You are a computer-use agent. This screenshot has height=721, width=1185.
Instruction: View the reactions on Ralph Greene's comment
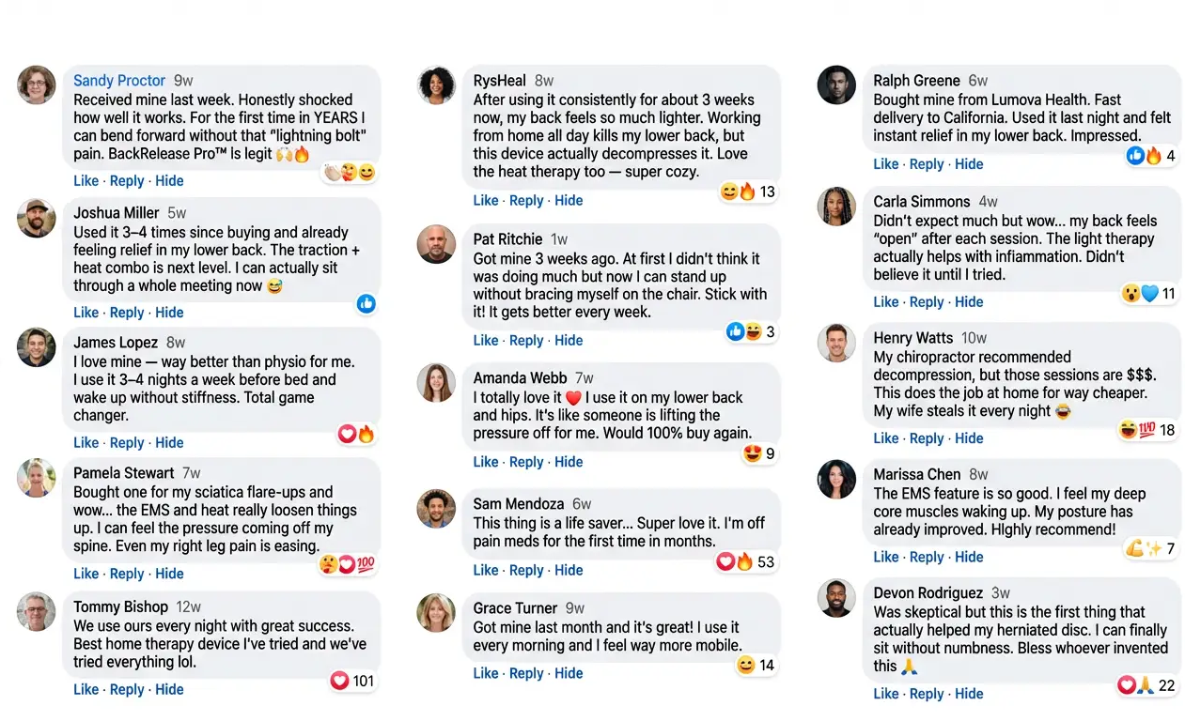[1151, 156]
